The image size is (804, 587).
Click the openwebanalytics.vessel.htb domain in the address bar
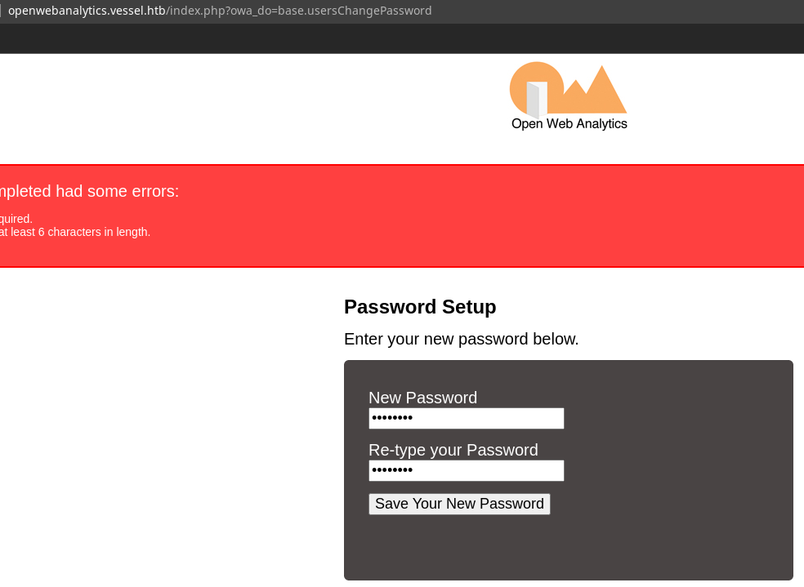tap(87, 11)
